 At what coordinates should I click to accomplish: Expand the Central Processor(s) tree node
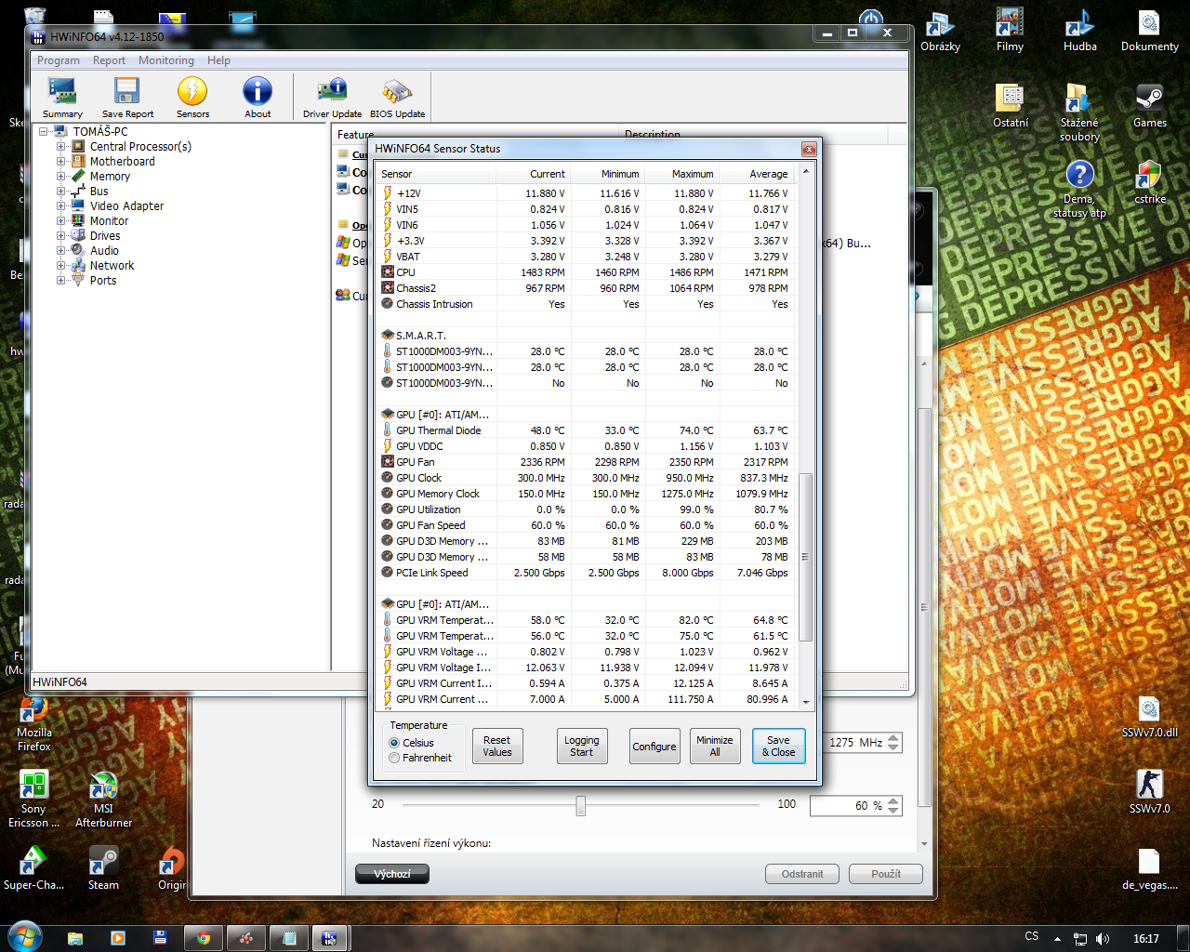pyautogui.click(x=61, y=147)
